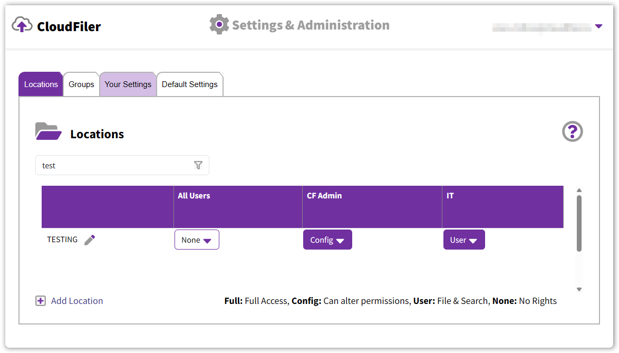Open the Your Settings tab

[128, 84]
